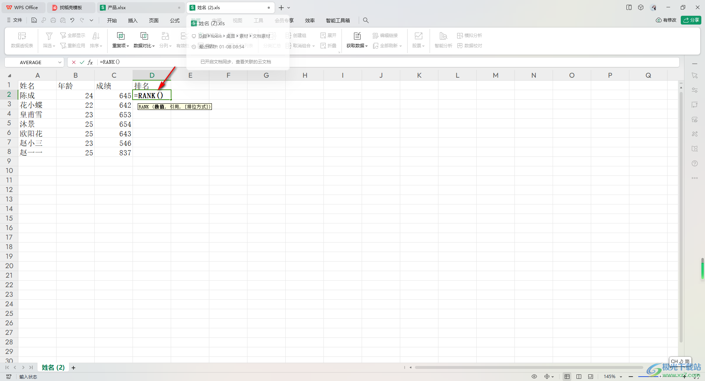Toggle the eye protection mode icon
This screenshot has width=705, height=381.
coord(534,377)
